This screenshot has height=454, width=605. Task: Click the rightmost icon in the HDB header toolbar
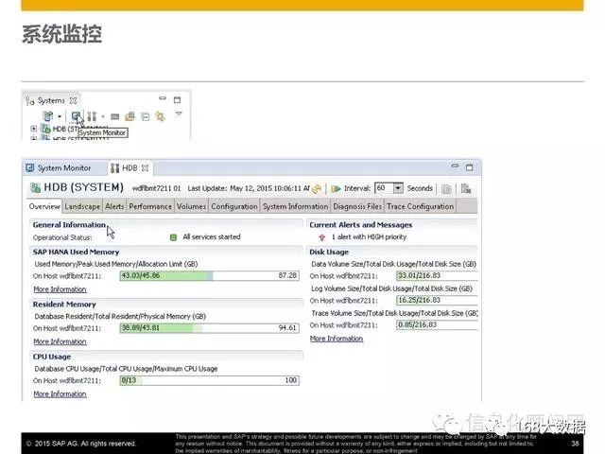(466, 188)
